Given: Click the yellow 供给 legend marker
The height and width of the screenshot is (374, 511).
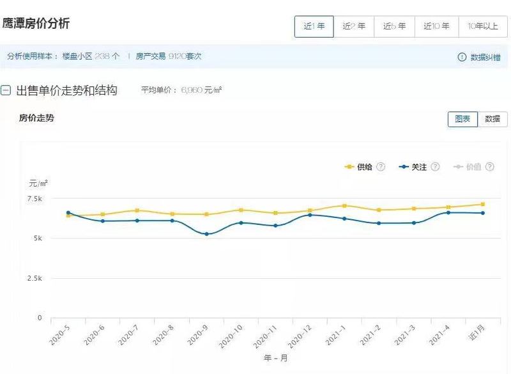Looking at the screenshot, I should (x=349, y=166).
